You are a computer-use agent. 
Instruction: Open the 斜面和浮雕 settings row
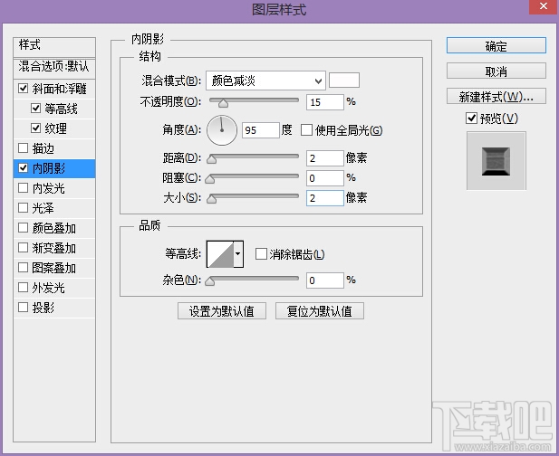click(x=54, y=89)
